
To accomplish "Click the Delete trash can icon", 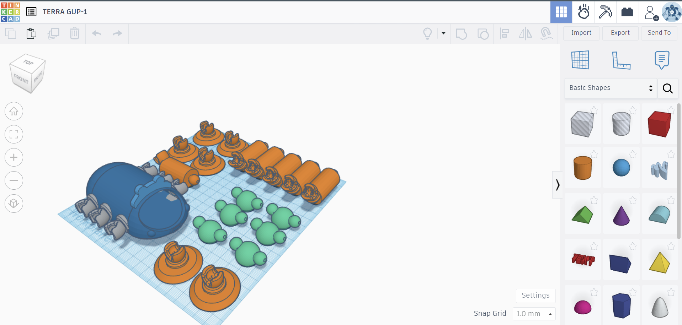I will tap(75, 33).
